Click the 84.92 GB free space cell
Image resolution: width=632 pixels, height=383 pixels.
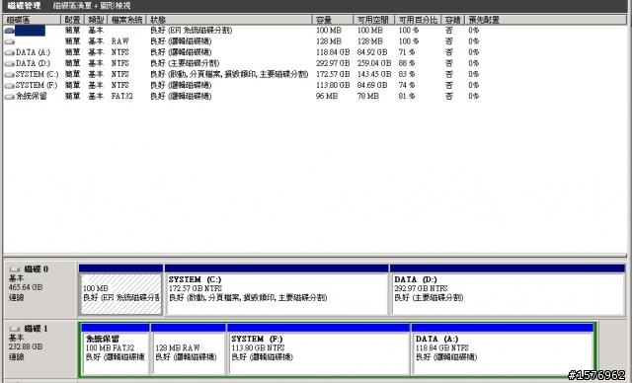[x=372, y=52]
